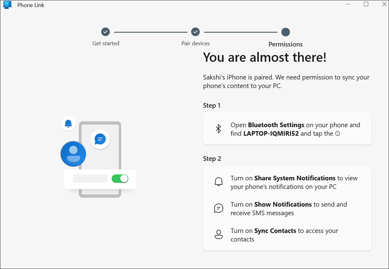This screenshot has width=389, height=269.
Task: Click the blue contact avatar in the illustration
Action: click(73, 154)
